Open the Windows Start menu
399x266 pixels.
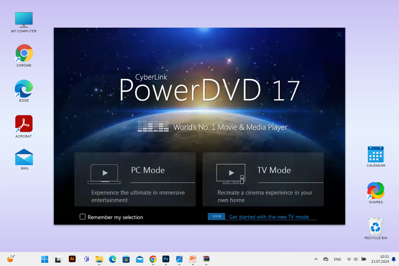(x=45, y=259)
